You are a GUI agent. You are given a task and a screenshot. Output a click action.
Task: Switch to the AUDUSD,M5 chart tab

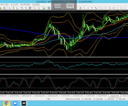click(40, 96)
